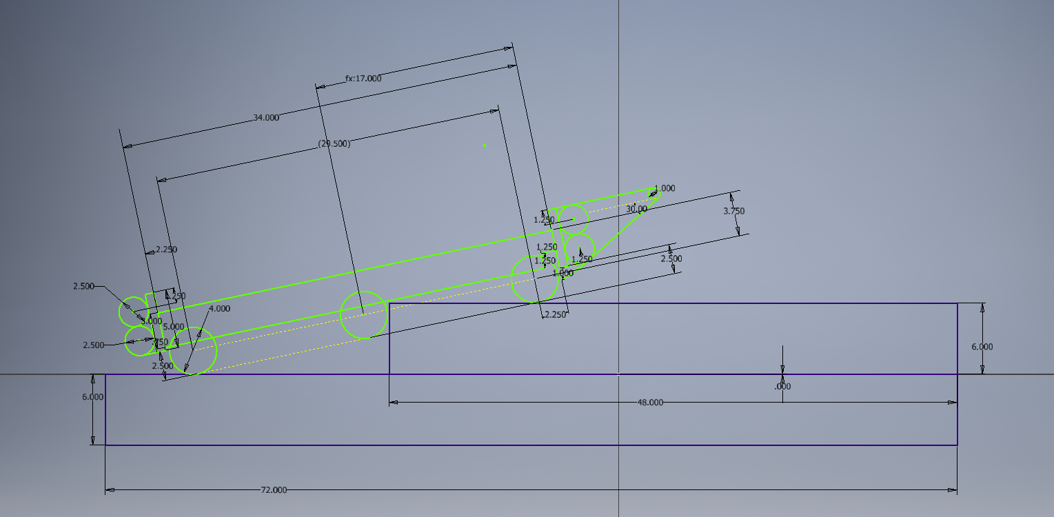
Task: Click the 34.000 length dimension
Action: click(266, 118)
